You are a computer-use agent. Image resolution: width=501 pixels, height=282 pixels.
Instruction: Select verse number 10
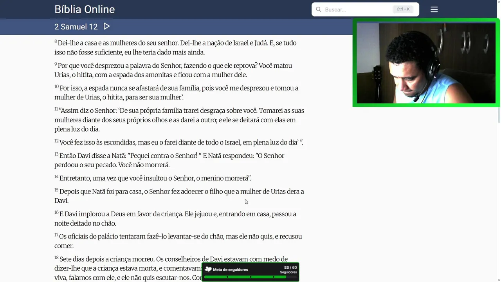click(x=56, y=87)
